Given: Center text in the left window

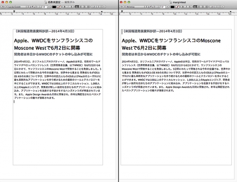Looking at the screenshot, I should coord(81,7).
